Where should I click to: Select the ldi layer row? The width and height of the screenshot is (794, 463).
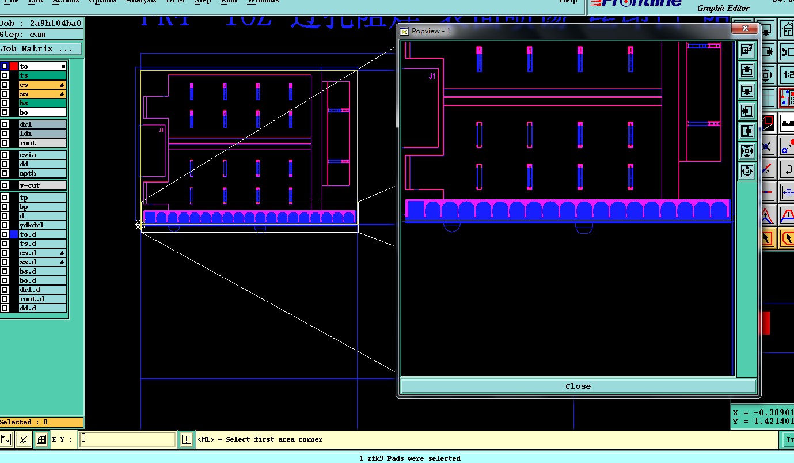(42, 134)
